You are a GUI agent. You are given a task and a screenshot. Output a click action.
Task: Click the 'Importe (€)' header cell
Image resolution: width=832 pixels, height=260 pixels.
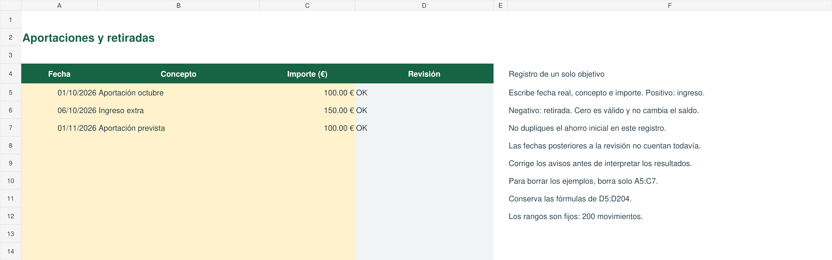(x=307, y=74)
